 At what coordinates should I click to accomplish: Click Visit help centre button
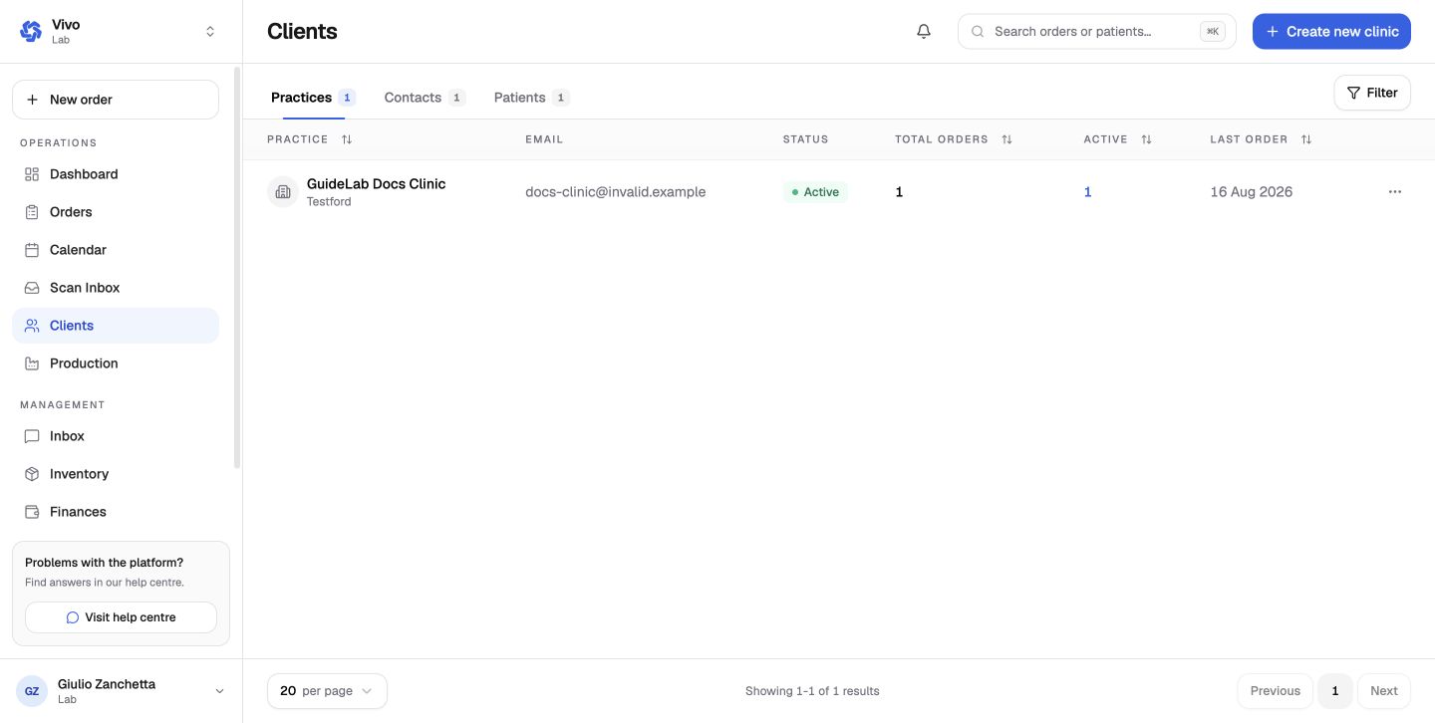click(121, 617)
